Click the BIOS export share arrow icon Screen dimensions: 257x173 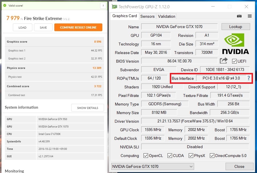pos(224,61)
